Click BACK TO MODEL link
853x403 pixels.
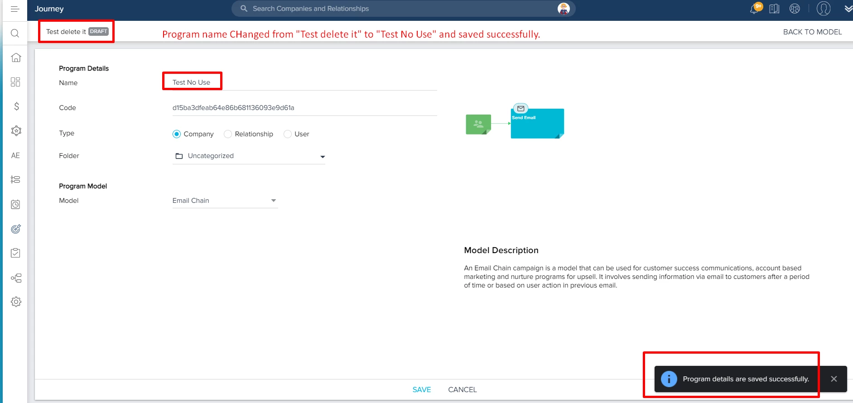coord(812,32)
